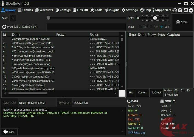
Task: Click the Select CFG button
Action: tap(10, 103)
